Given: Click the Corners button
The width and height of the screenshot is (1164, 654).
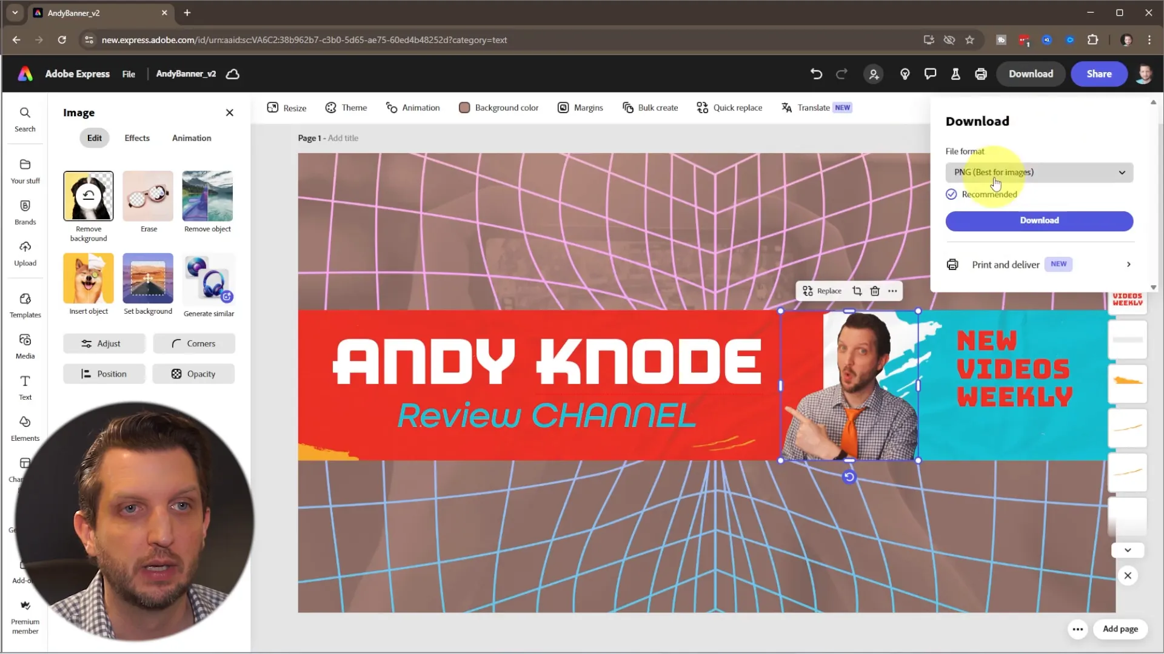Looking at the screenshot, I should click(194, 344).
